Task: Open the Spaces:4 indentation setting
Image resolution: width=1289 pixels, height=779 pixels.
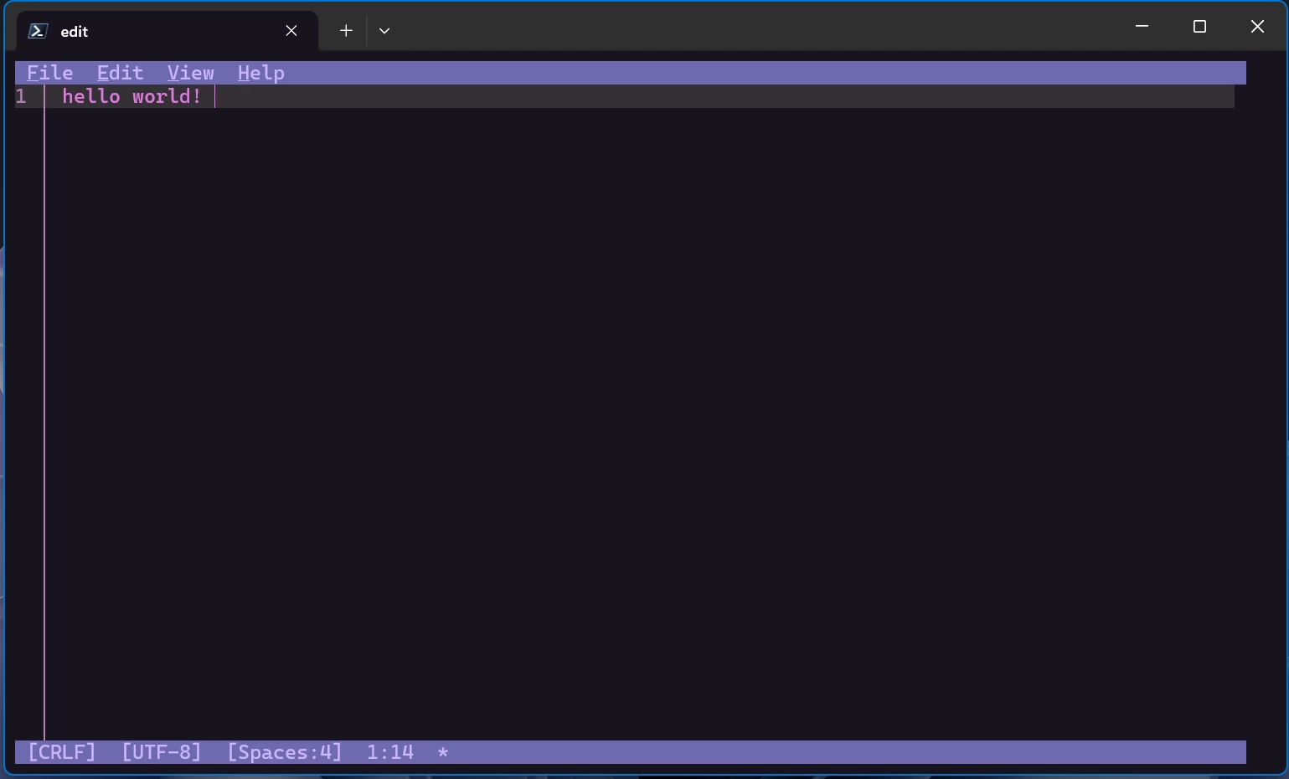Action: tap(284, 751)
